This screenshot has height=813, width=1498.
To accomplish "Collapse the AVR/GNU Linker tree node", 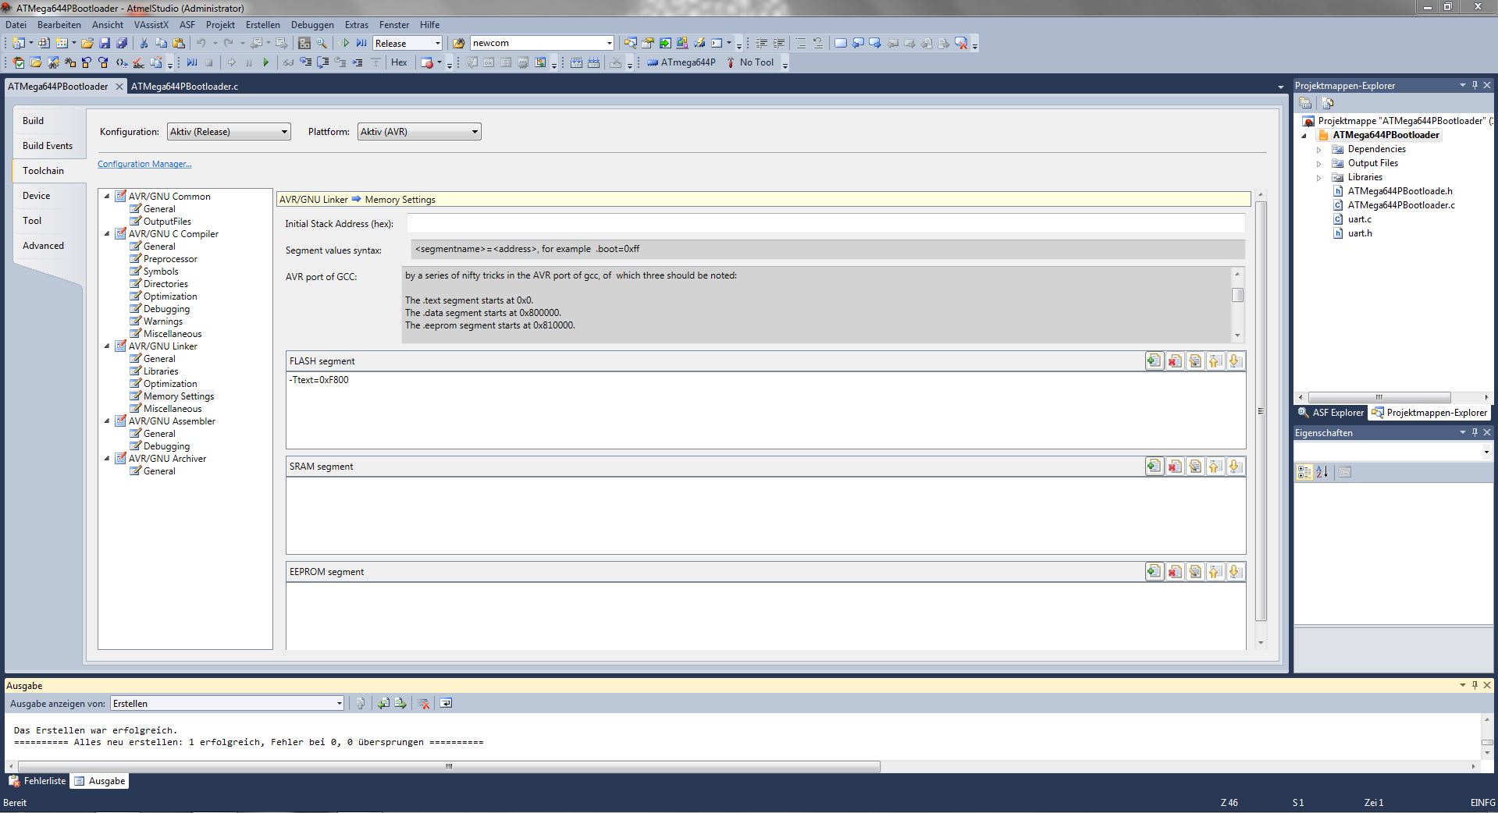I will click(107, 346).
